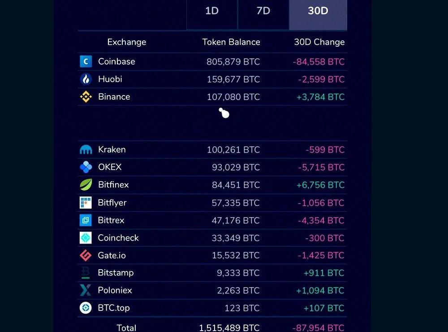Click the Exchange column header
The width and height of the screenshot is (448, 332).
pos(127,42)
